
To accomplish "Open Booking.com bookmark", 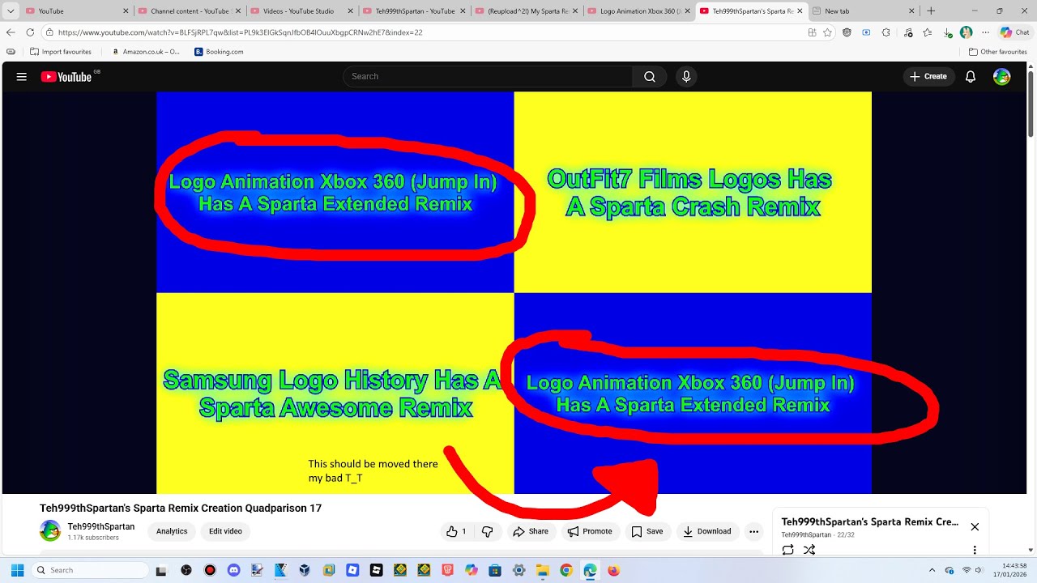I will (219, 52).
